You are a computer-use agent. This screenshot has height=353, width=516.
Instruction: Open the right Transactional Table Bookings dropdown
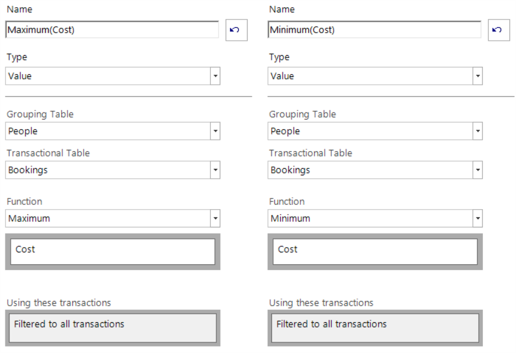[x=477, y=170]
